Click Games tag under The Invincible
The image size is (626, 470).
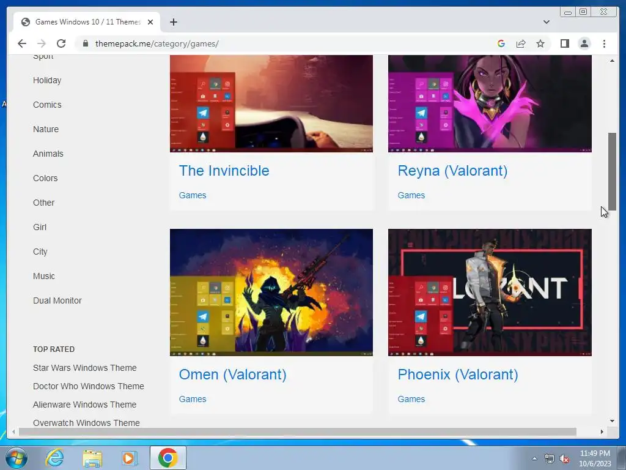point(193,195)
